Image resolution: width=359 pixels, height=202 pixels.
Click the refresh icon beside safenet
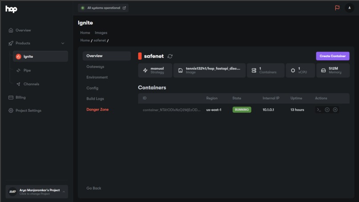[170, 56]
